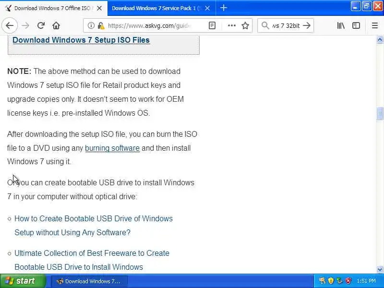Viewport: 384px width, 288px height.
Task: Open How to Create Bootable USB Drive link
Action: coord(94,225)
